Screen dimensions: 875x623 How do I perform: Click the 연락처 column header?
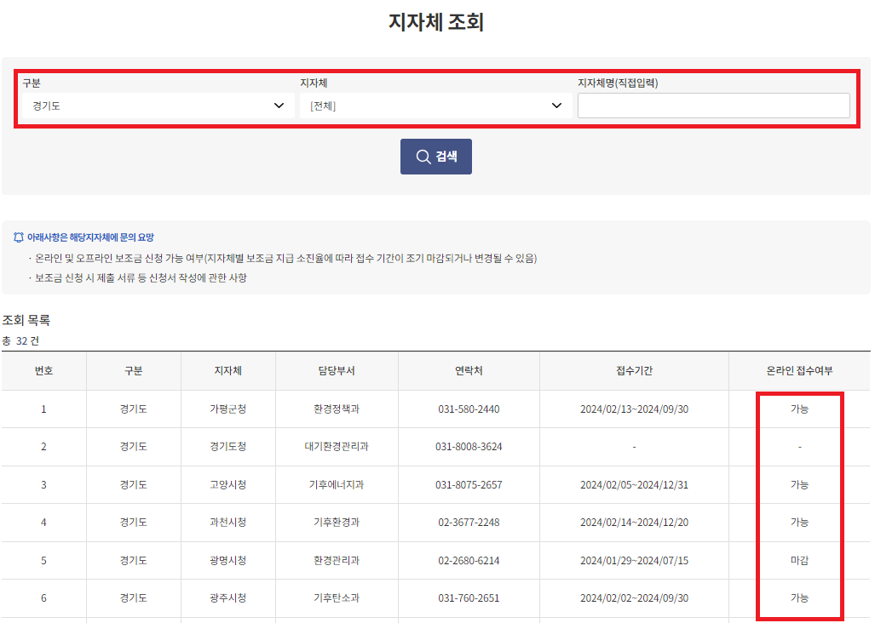(x=469, y=371)
